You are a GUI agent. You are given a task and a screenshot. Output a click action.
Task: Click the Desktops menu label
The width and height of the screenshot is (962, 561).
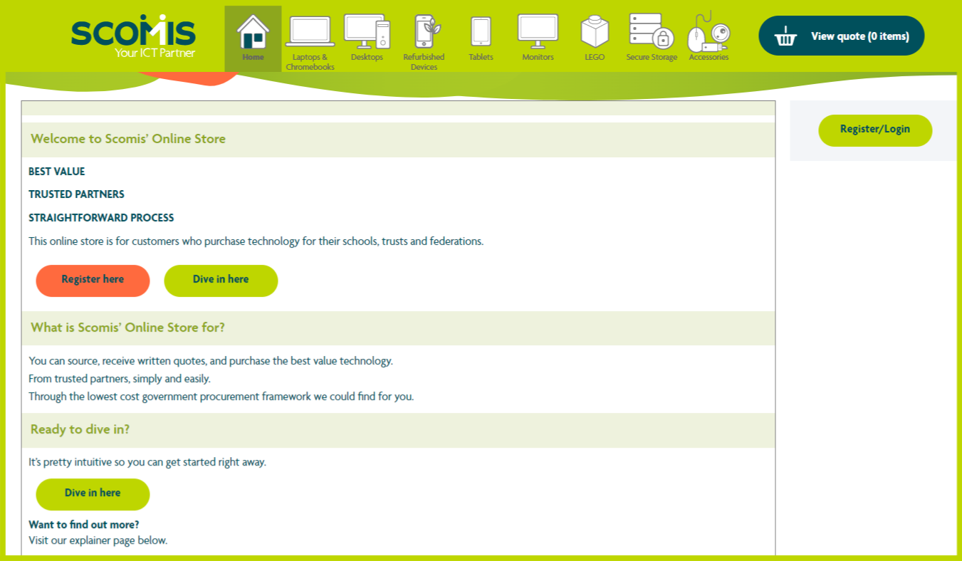click(367, 58)
